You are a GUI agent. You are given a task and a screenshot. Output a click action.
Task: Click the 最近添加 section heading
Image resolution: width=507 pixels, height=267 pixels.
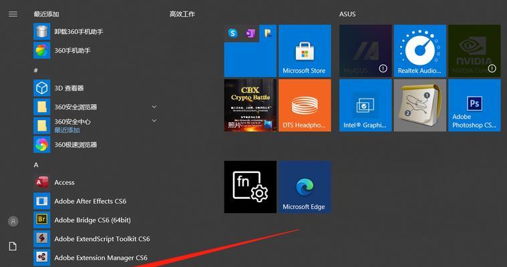click(46, 14)
